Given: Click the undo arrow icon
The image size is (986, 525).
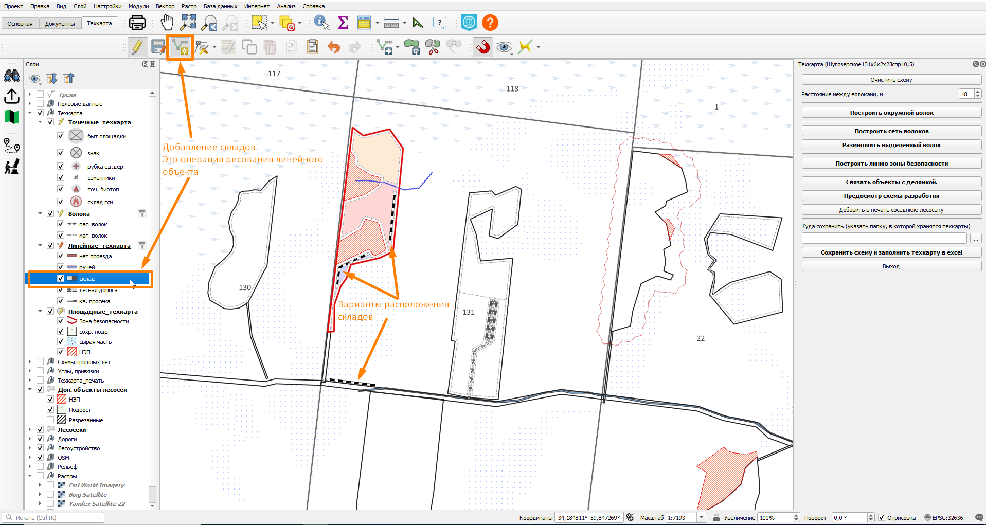Looking at the screenshot, I should 334,47.
